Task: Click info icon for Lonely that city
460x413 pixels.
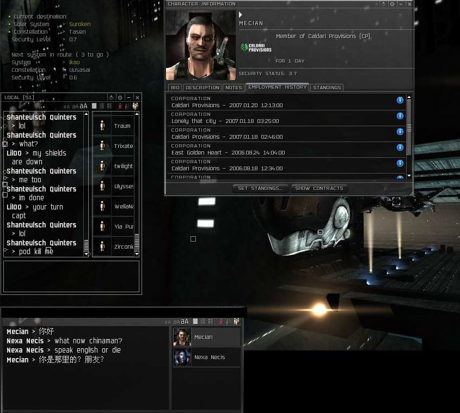Action: [x=400, y=116]
